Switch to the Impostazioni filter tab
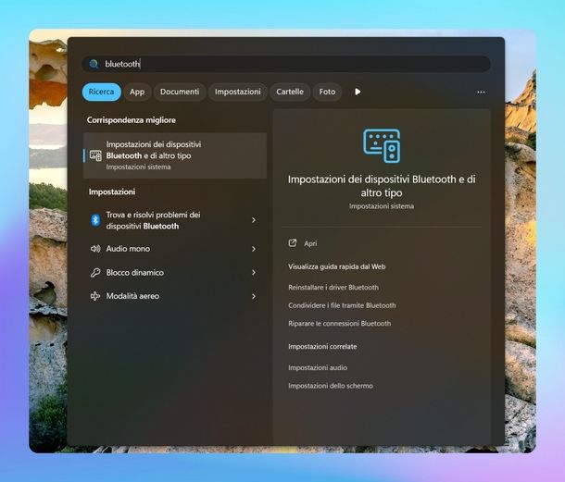The width and height of the screenshot is (565, 482). (x=237, y=92)
